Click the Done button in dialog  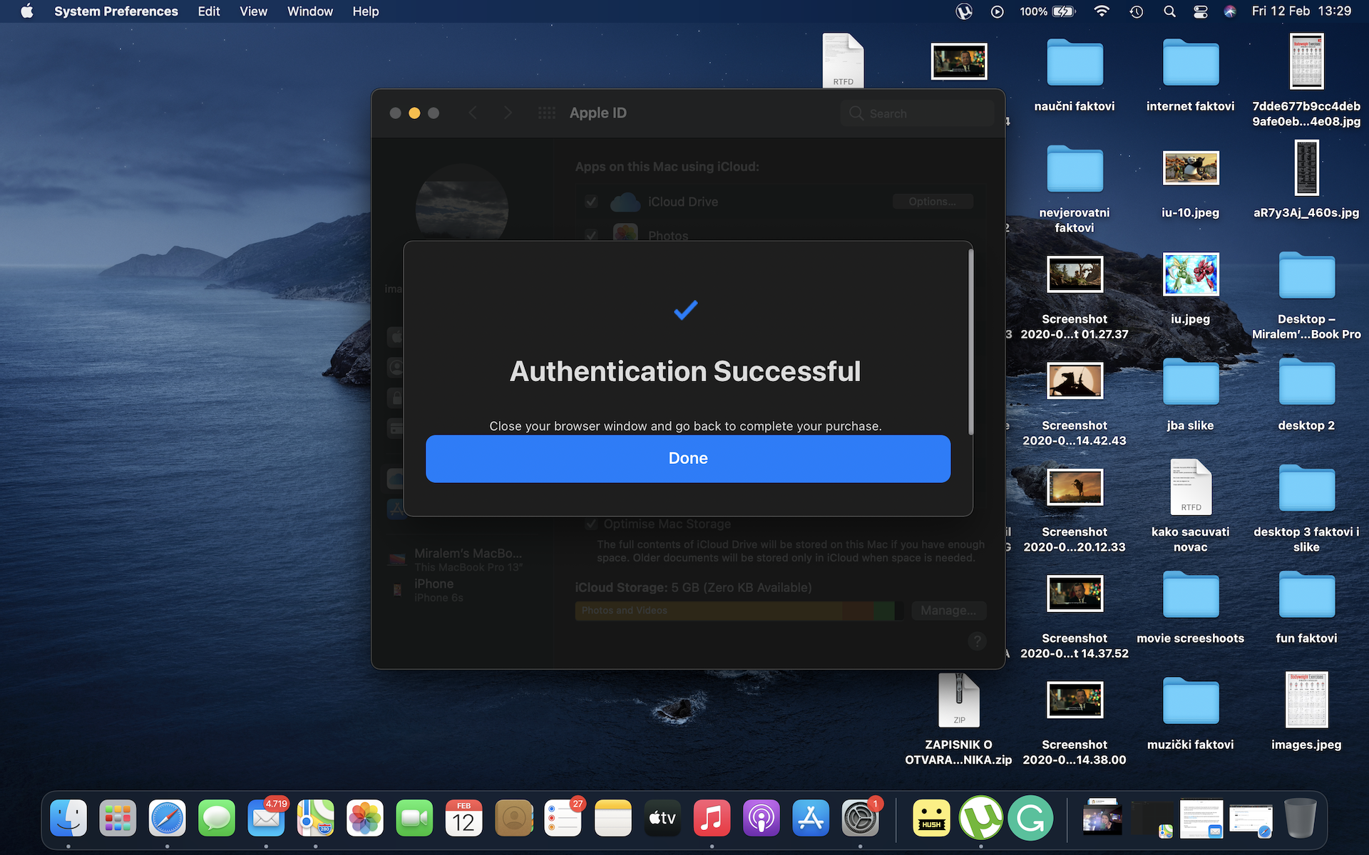pos(687,458)
